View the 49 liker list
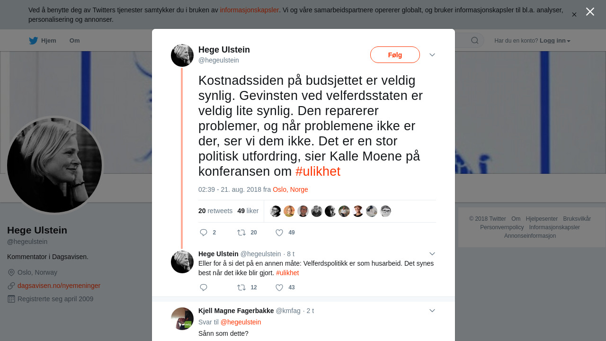 click(248, 211)
